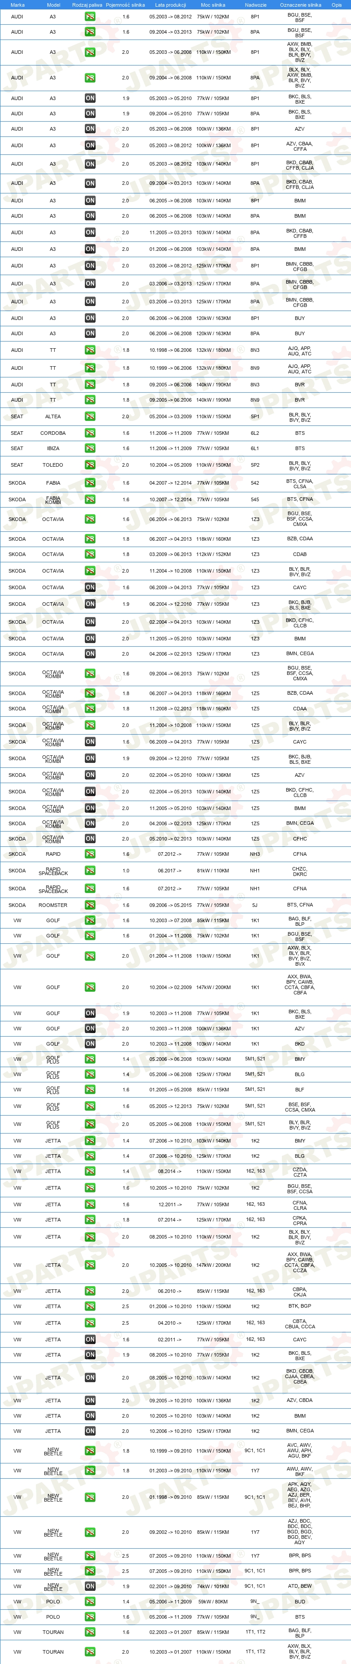The width and height of the screenshot is (351, 1664).
Task: Click diesel ON icon in AUDI A3 1.9 8P1 row
Action: (90, 98)
